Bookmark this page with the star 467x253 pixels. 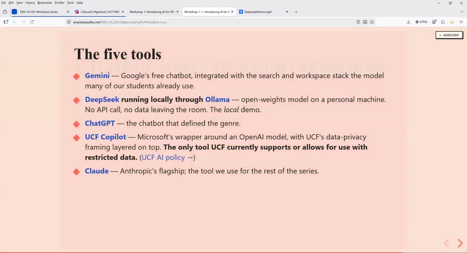372,22
